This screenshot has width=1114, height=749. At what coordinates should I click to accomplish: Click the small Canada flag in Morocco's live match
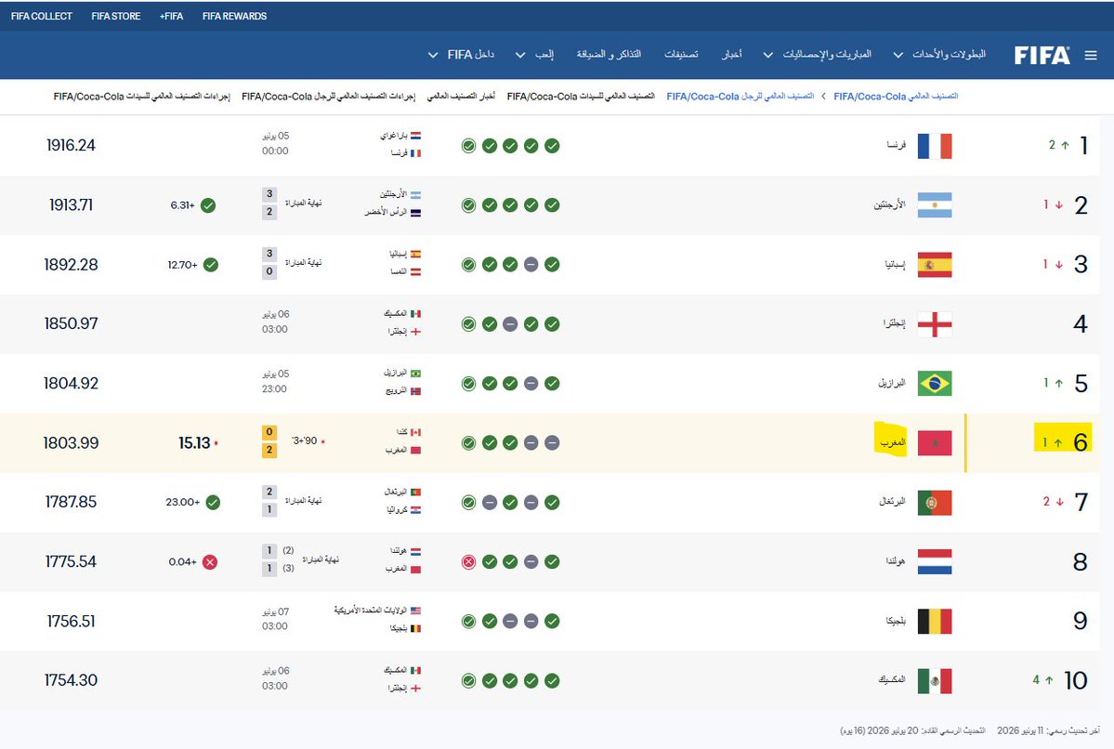pos(415,433)
